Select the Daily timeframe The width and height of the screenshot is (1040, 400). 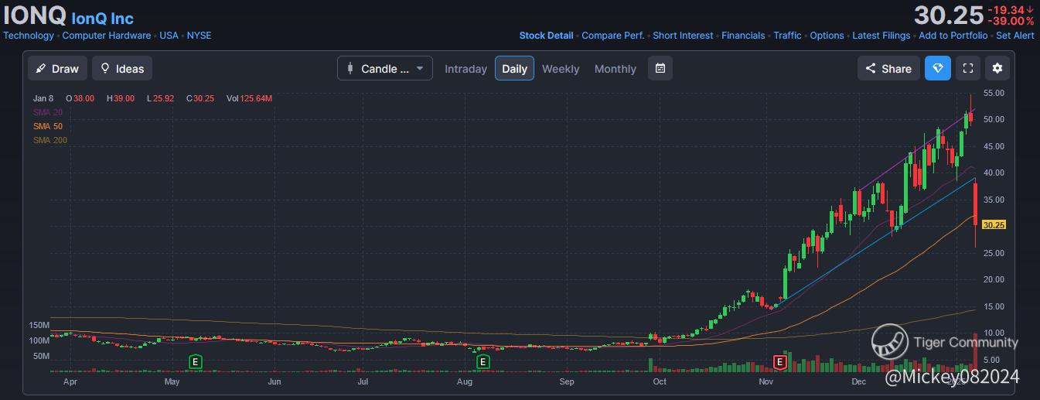click(x=514, y=68)
